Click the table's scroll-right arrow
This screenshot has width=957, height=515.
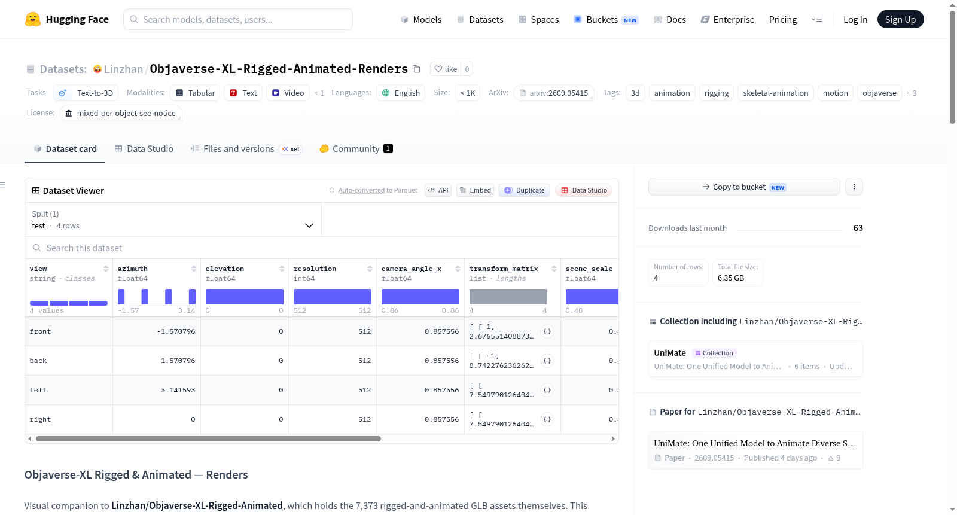point(613,439)
